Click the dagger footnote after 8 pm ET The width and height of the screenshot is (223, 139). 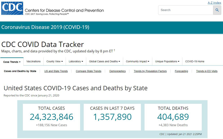click(114, 50)
